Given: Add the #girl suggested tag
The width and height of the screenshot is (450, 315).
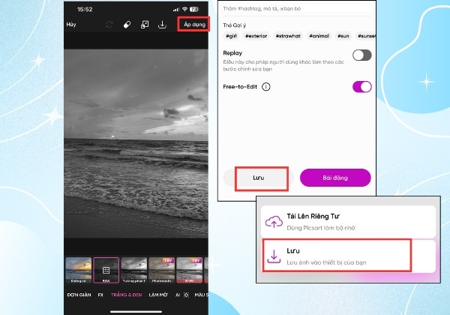Looking at the screenshot, I should (231, 36).
